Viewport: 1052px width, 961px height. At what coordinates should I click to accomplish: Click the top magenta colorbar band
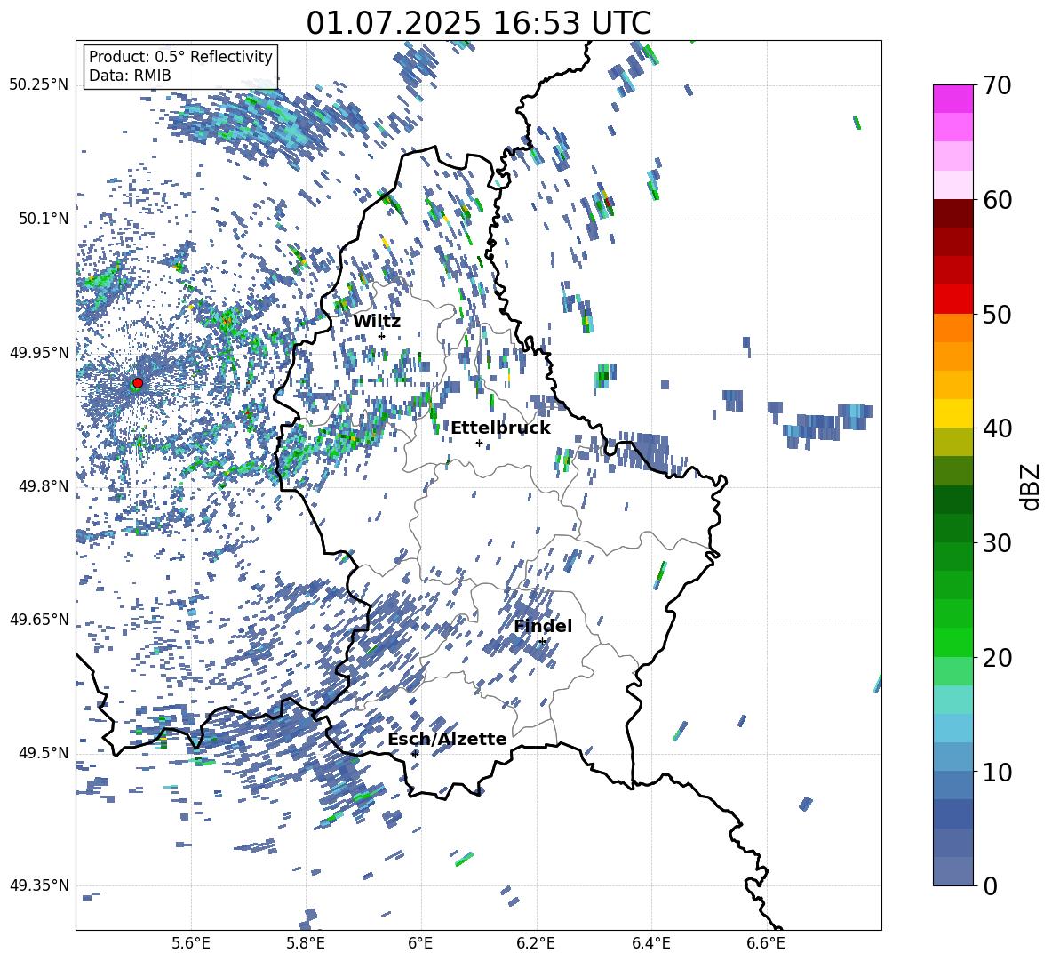[953, 100]
